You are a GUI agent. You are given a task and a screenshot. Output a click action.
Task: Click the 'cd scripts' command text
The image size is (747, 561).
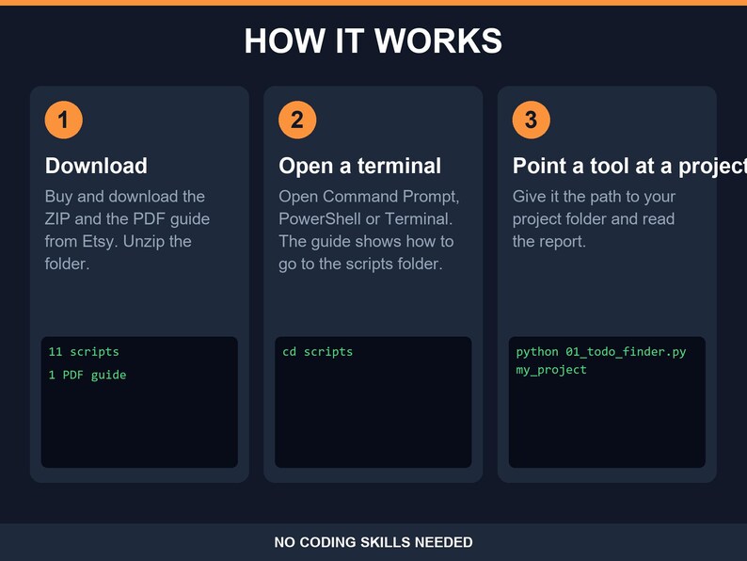[318, 352]
